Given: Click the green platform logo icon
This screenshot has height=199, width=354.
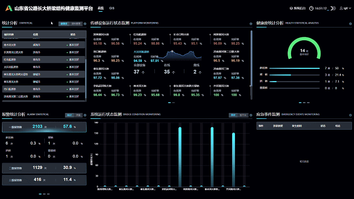Looking at the screenshot, I should pos(8,8).
